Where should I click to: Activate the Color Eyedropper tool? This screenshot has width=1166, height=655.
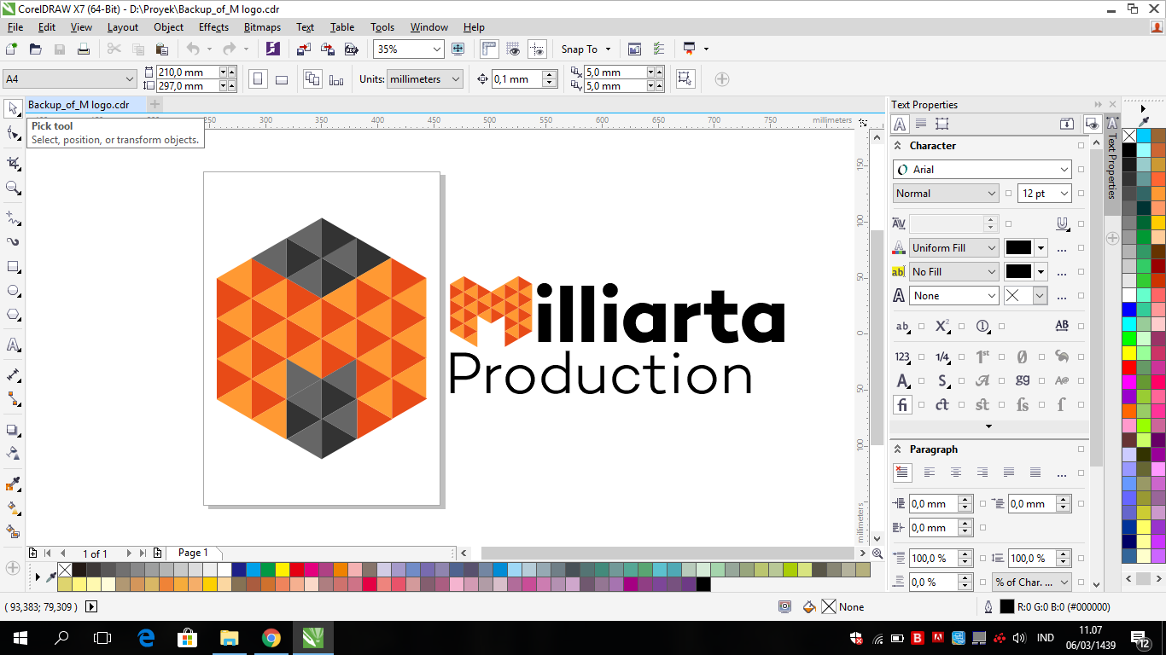[x=13, y=484]
